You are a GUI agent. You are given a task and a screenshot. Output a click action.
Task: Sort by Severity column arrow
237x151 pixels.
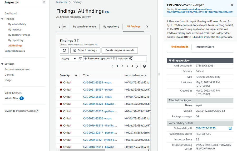point(76,76)
